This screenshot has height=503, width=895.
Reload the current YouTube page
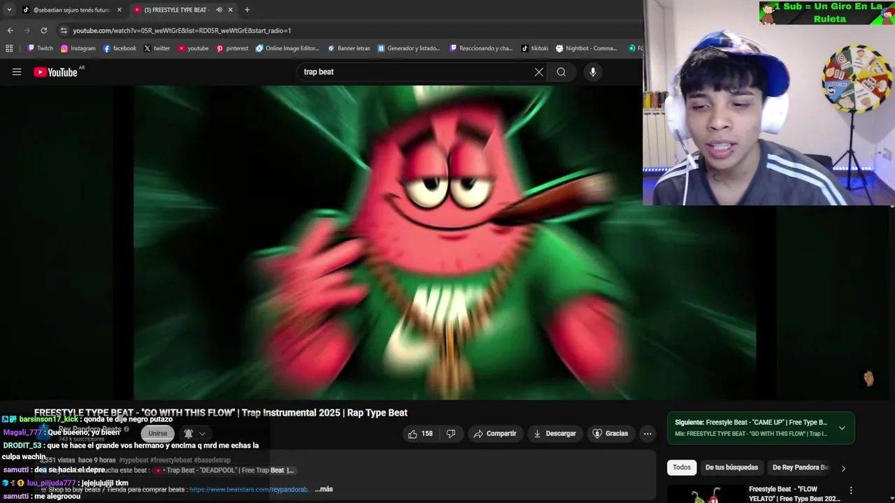[x=43, y=31]
